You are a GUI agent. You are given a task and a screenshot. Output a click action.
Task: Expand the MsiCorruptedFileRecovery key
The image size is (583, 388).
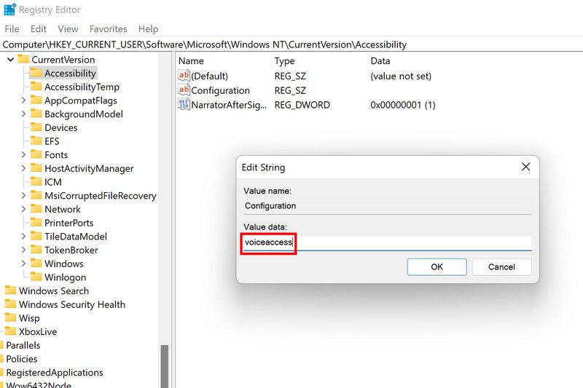pos(23,195)
